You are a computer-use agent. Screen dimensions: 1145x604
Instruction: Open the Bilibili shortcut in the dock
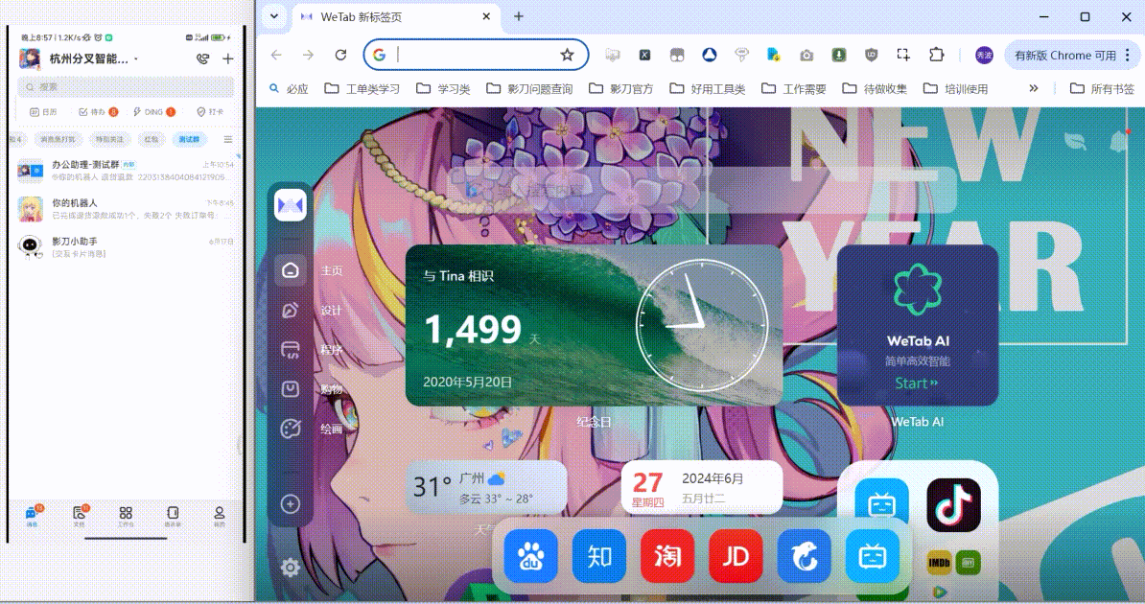tap(872, 555)
